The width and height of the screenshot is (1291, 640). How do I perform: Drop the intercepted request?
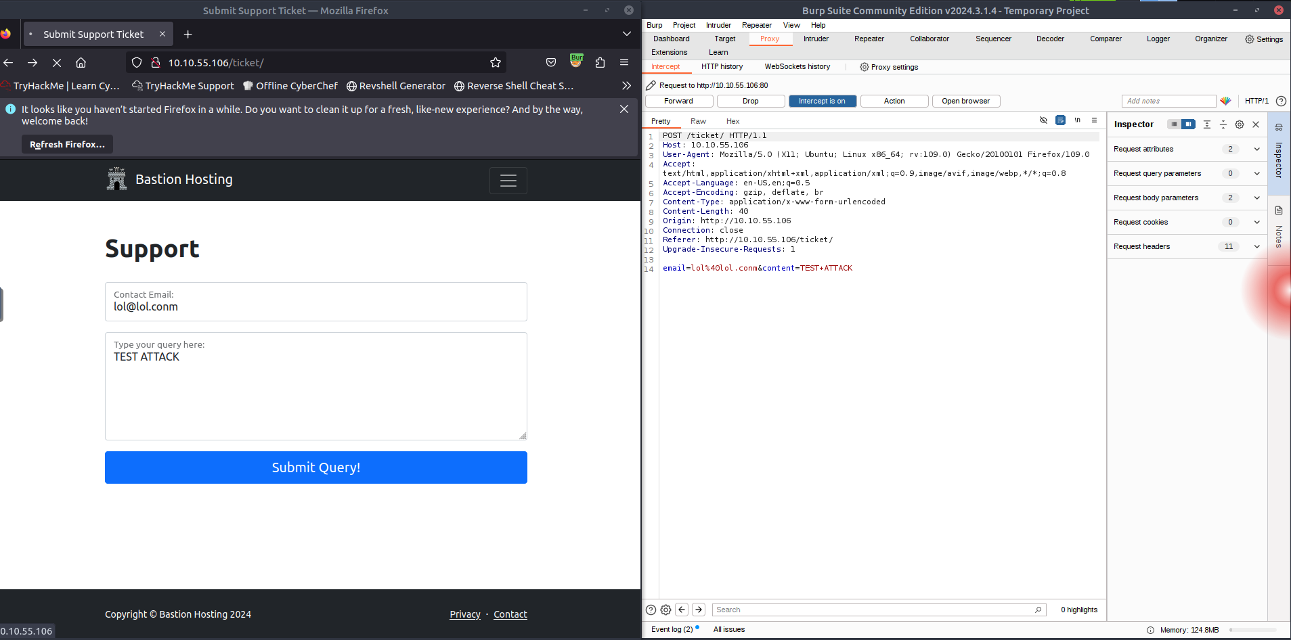pyautogui.click(x=750, y=101)
